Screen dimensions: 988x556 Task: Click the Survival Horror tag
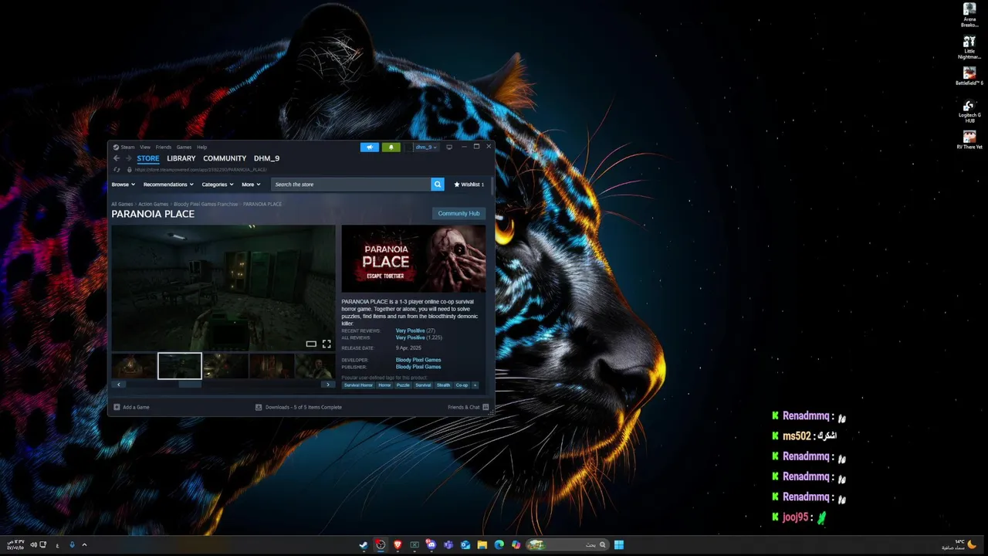(358, 385)
